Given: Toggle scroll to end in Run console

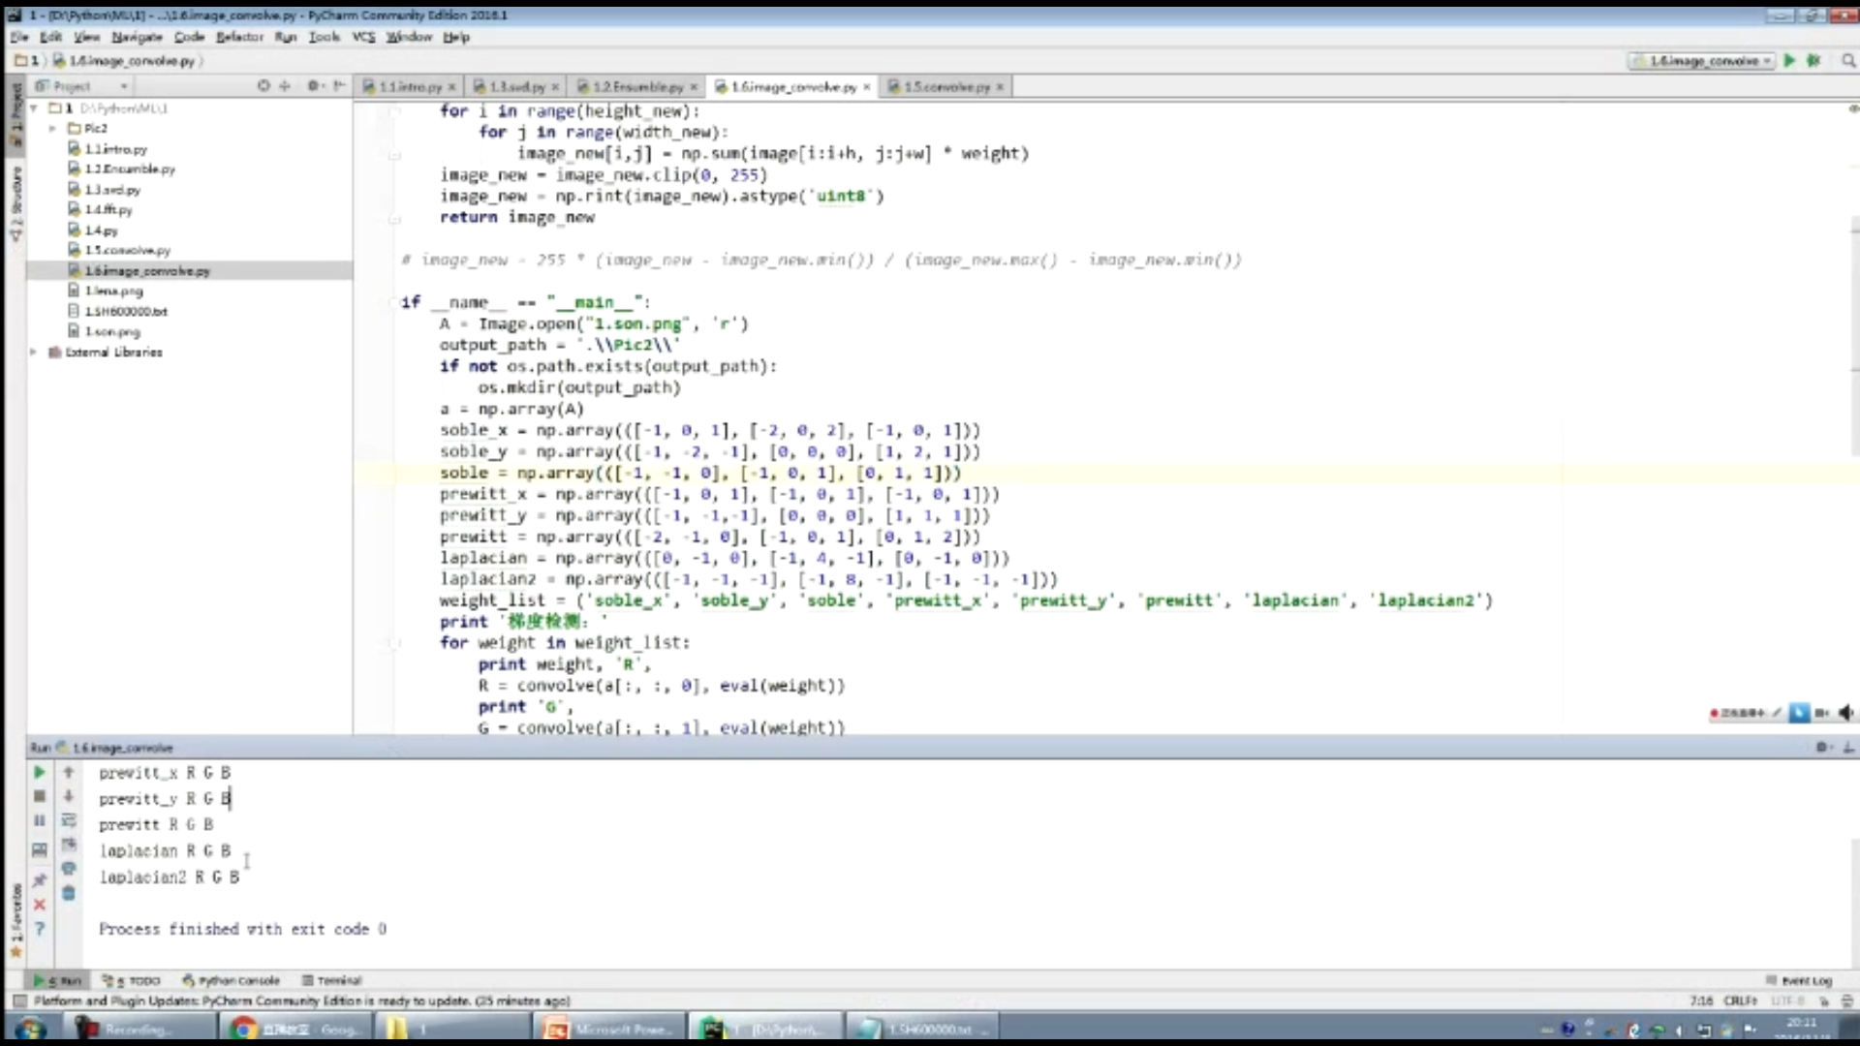Looking at the screenshot, I should point(69,845).
